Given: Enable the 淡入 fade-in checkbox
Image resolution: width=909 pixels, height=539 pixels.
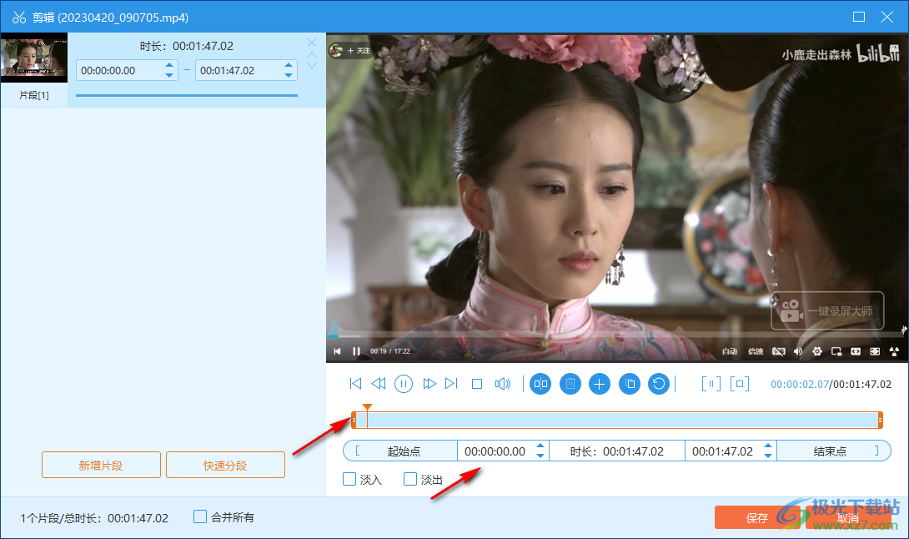Looking at the screenshot, I should tap(349, 479).
